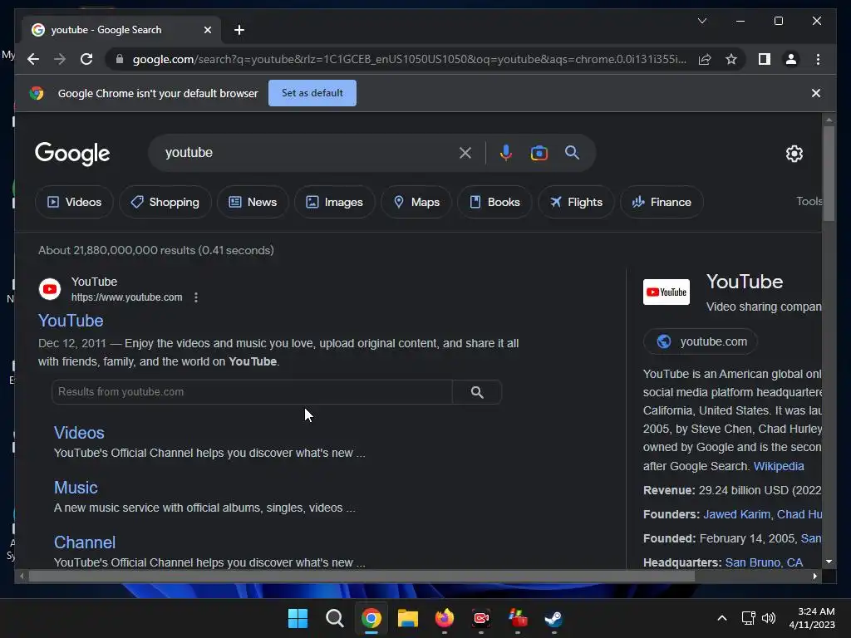Open more options for YouTube result
This screenshot has height=638, width=851.
[196, 297]
